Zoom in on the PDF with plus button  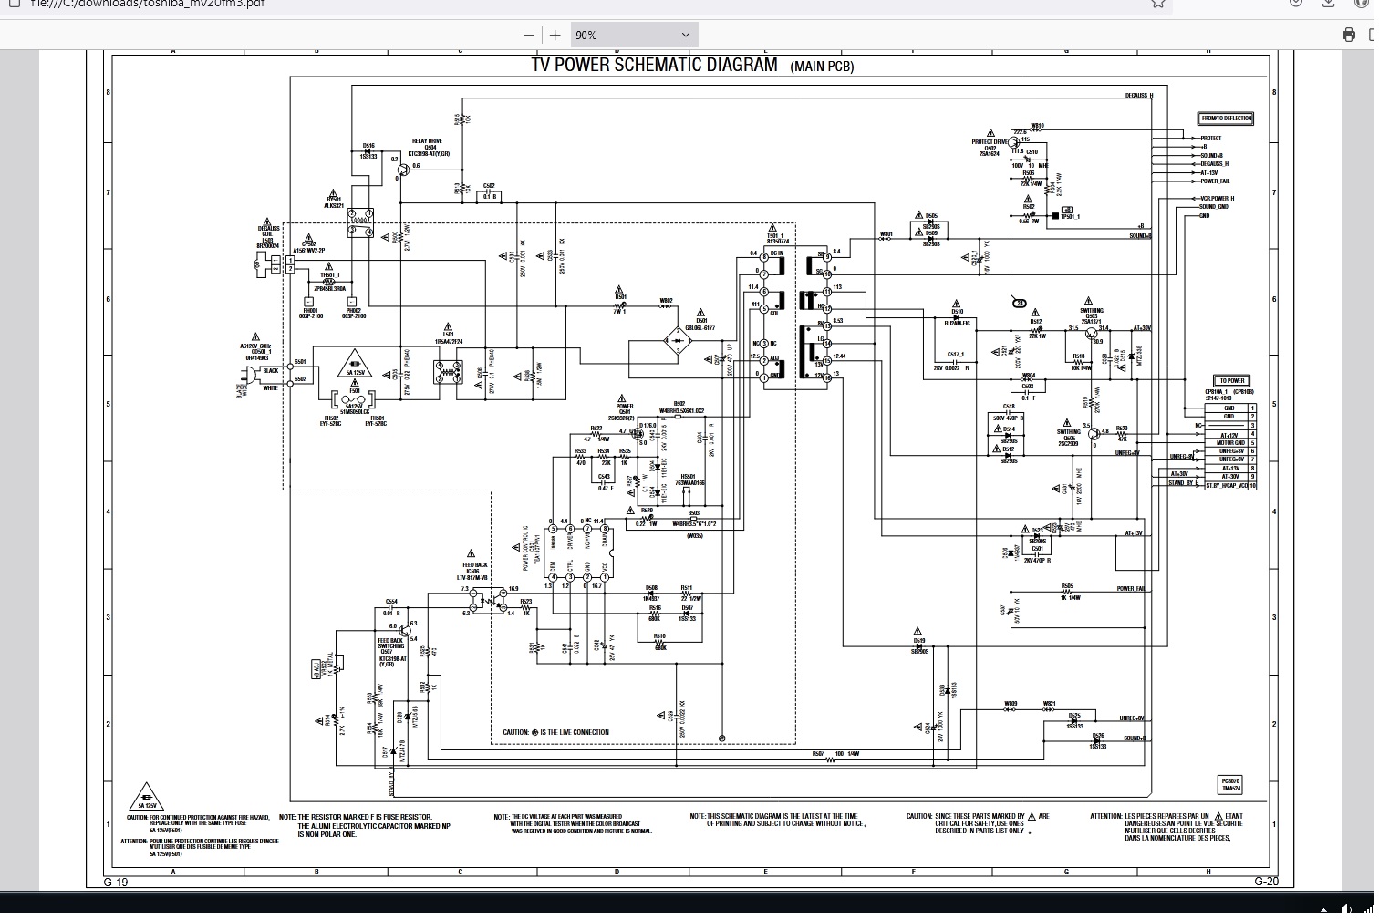click(x=555, y=35)
